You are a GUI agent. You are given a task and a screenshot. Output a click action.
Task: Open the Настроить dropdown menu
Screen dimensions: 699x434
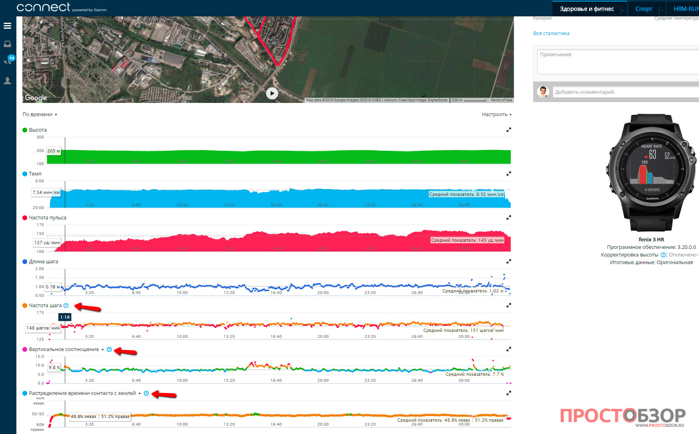(496, 114)
